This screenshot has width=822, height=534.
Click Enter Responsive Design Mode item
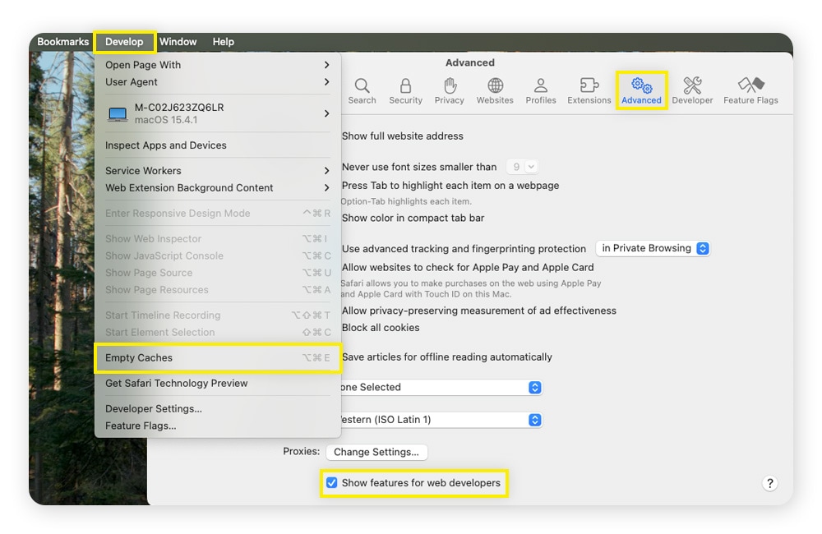(x=218, y=214)
